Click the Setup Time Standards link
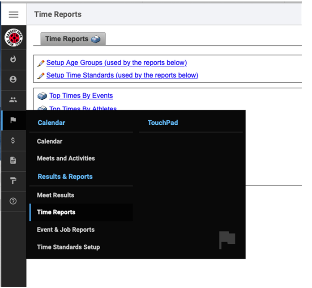 [122, 75]
